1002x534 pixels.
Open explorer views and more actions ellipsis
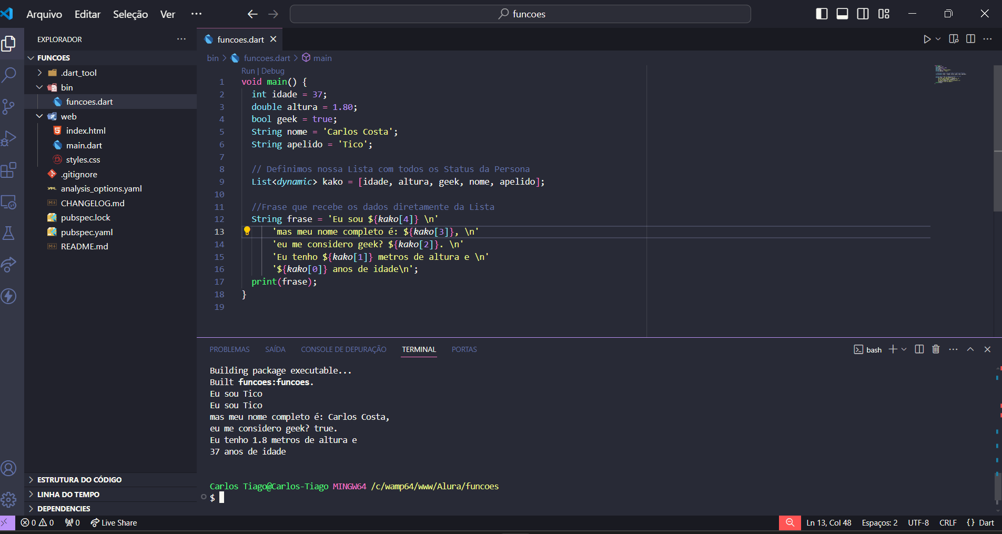181,39
